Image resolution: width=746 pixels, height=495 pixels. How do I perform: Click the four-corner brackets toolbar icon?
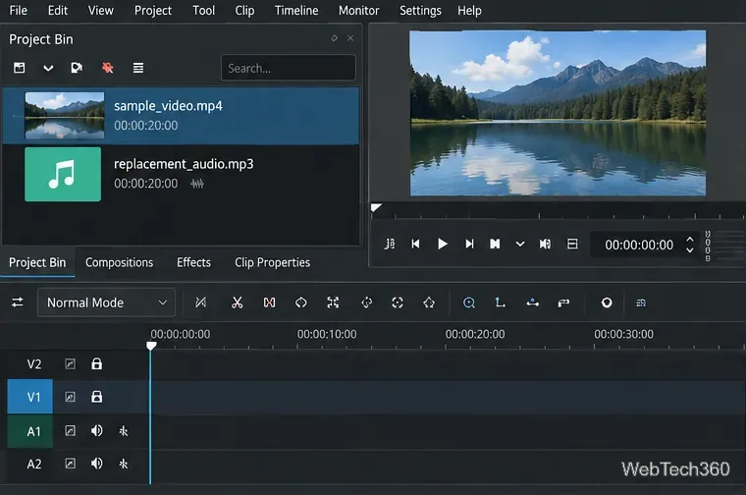pyautogui.click(x=333, y=302)
